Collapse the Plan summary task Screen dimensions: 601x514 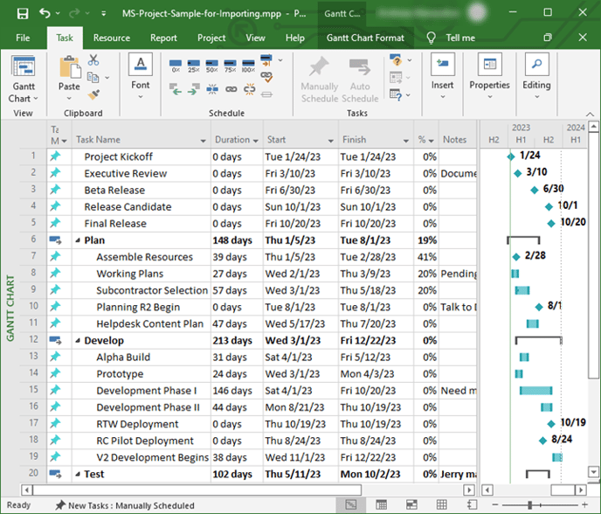[x=78, y=240]
